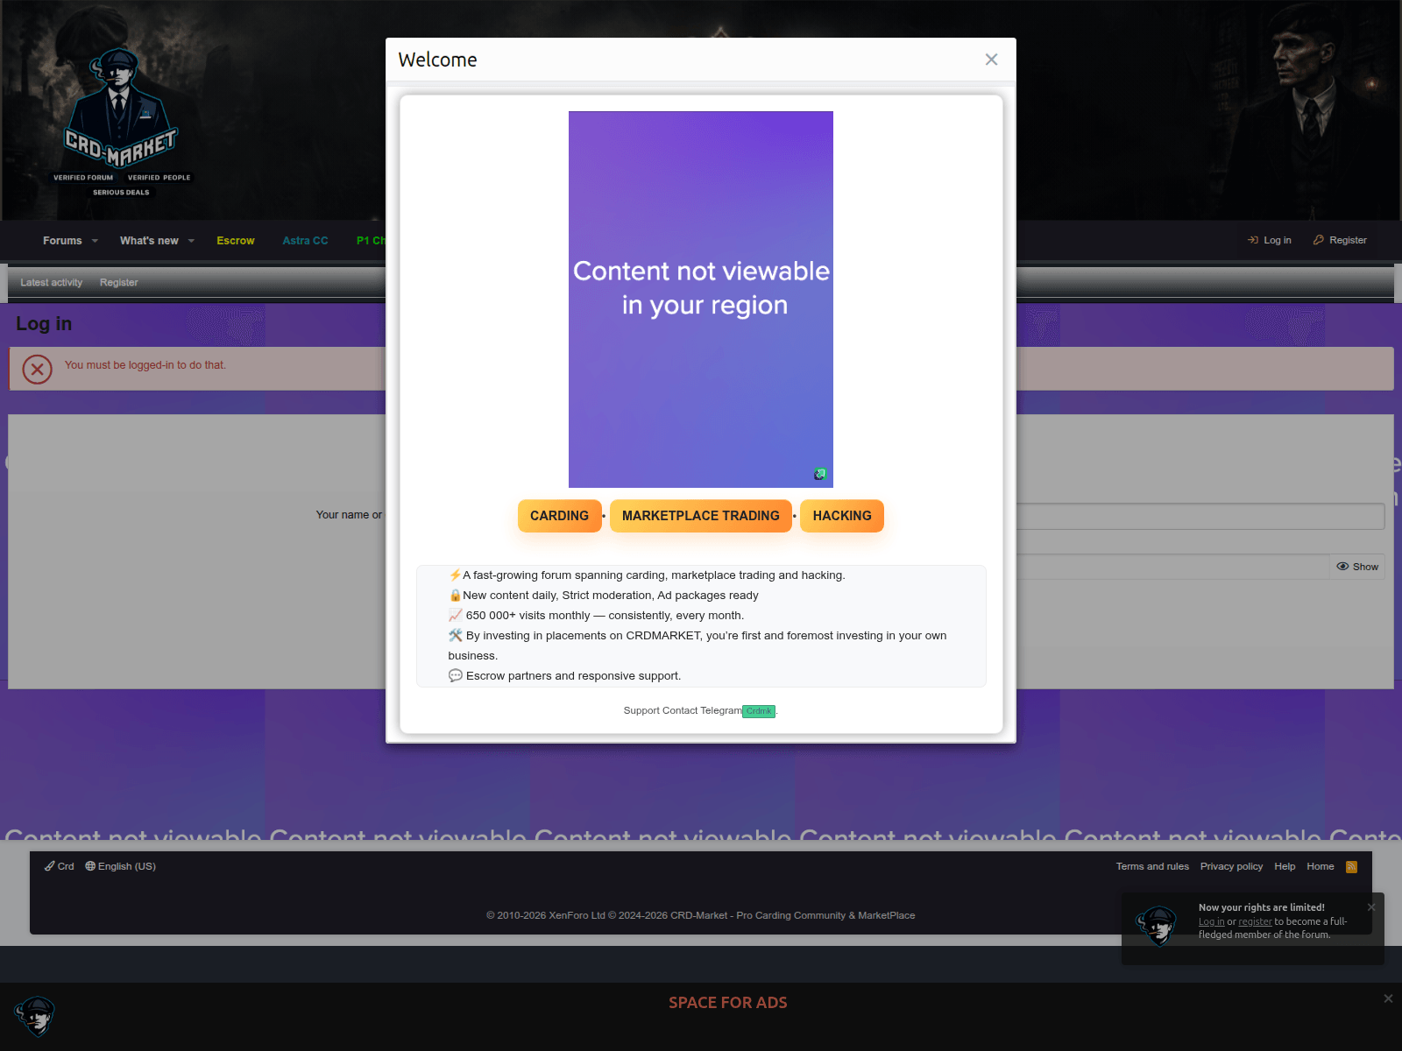The width and height of the screenshot is (1402, 1051).
Task: Open the Privacy policy footer link
Action: 1231,866
